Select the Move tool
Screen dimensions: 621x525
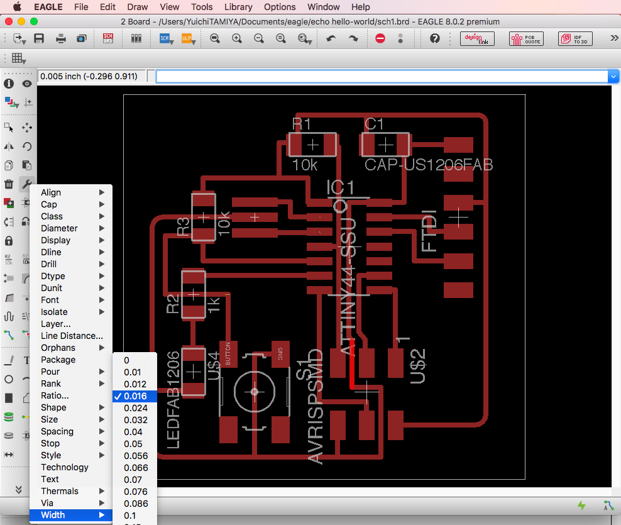tap(27, 127)
